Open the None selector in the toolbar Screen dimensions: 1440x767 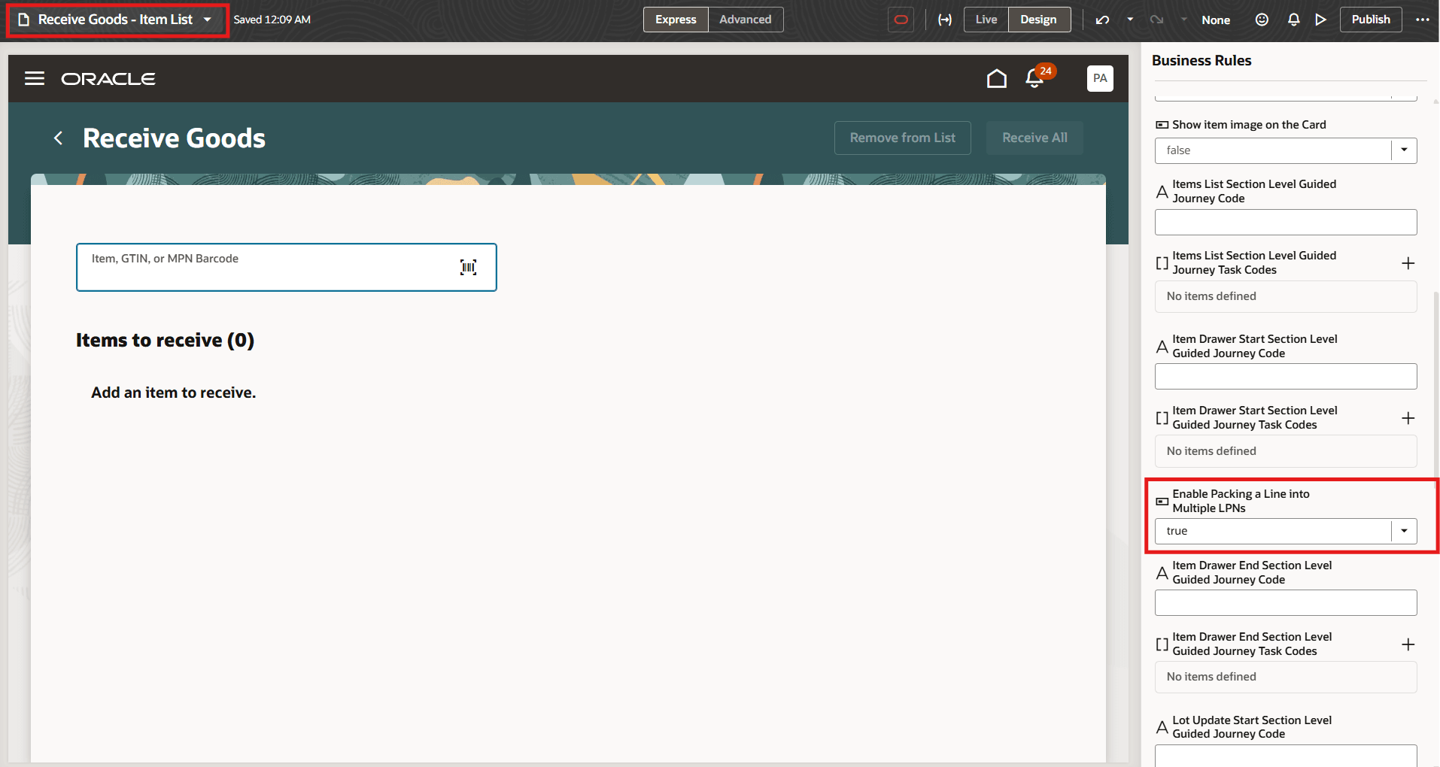click(1216, 20)
